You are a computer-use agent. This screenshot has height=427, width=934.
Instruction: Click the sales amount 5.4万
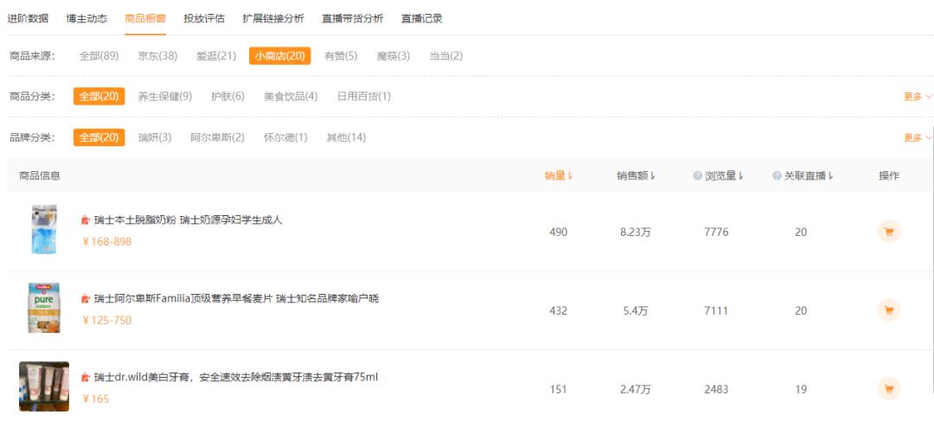[x=636, y=311]
